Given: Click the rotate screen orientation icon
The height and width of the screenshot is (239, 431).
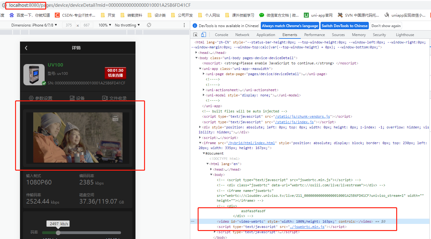Looking at the screenshot, I should pos(149,25).
